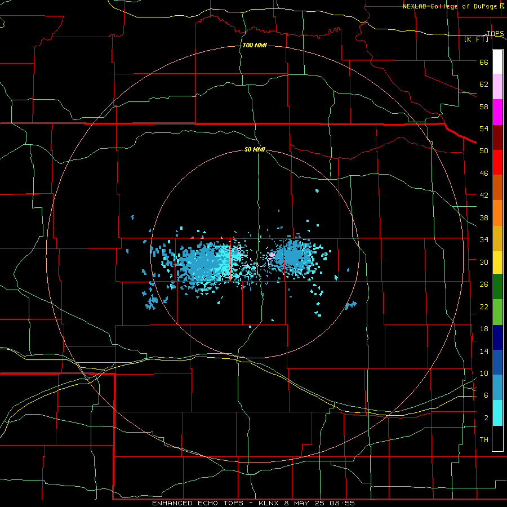The width and height of the screenshot is (507, 507).
Task: Click the "100 NMI" range ring label
Action: click(x=255, y=45)
